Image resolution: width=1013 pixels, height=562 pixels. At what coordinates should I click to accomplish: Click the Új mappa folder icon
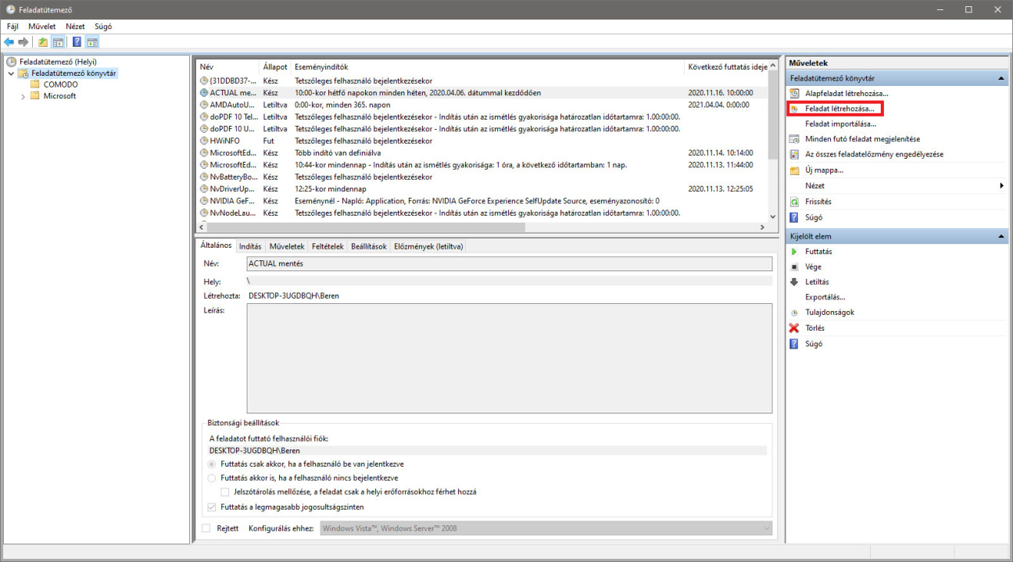pos(794,170)
